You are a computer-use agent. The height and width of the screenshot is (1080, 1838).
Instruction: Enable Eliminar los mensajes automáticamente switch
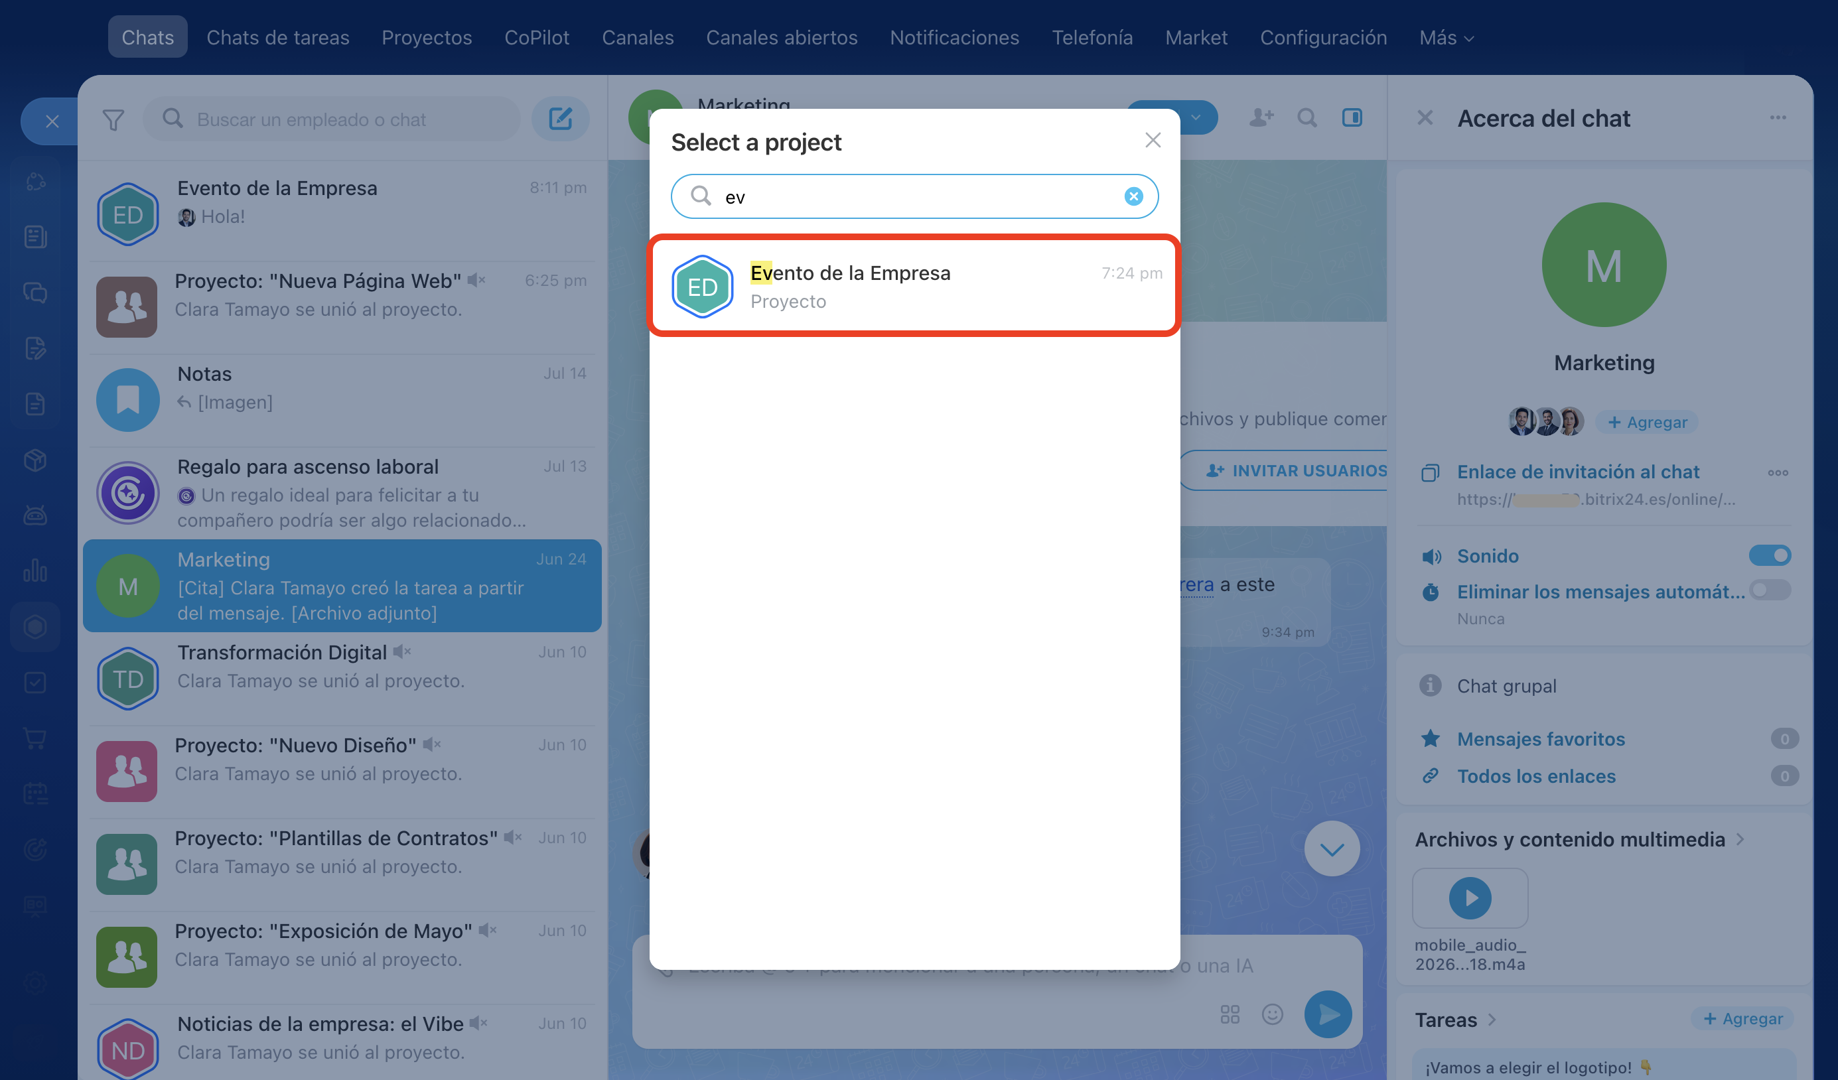[x=1770, y=590]
